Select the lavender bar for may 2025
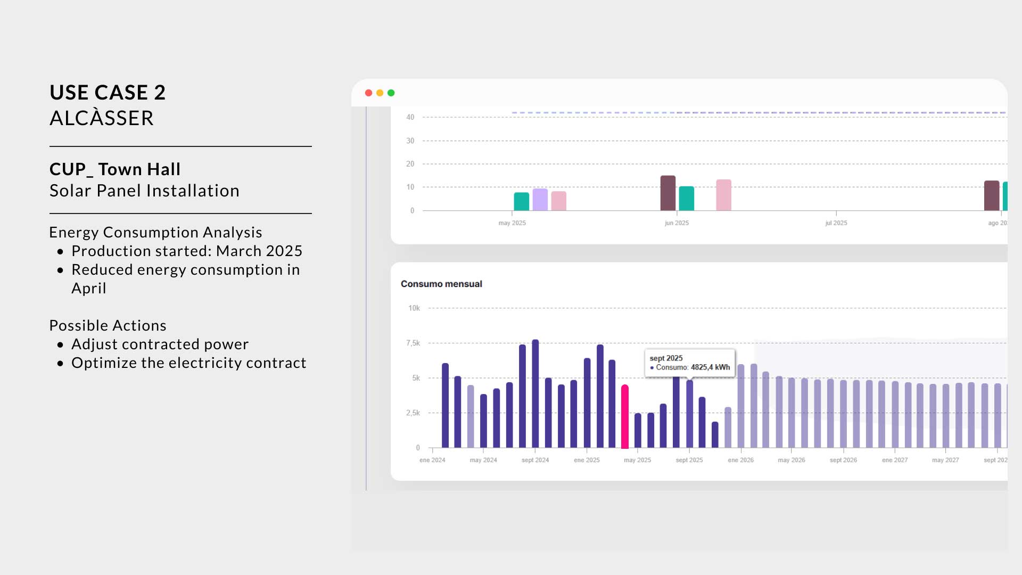The width and height of the screenshot is (1022, 575). [540, 200]
